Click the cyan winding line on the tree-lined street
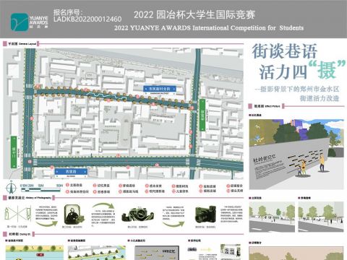This screenshot has height=260, width=347. click(106, 96)
